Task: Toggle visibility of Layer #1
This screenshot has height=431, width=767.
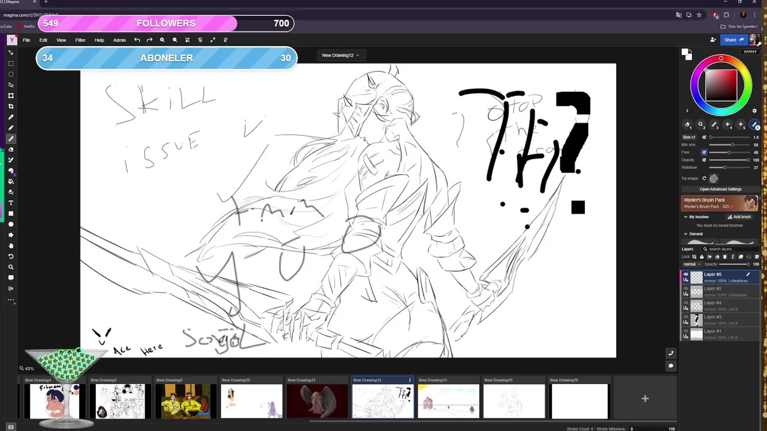Action: 686,331
